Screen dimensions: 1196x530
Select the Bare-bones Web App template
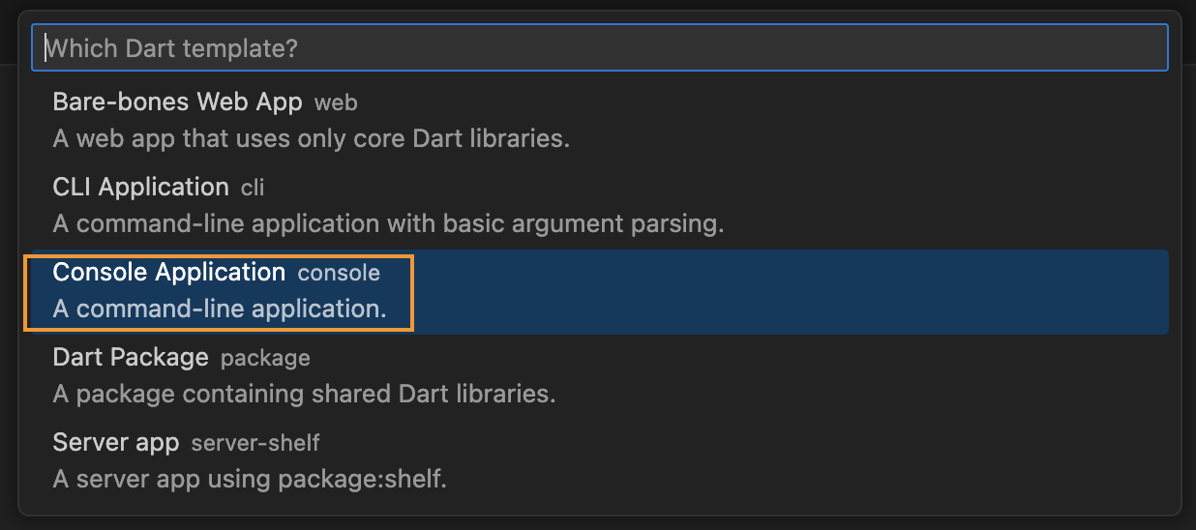(x=177, y=102)
